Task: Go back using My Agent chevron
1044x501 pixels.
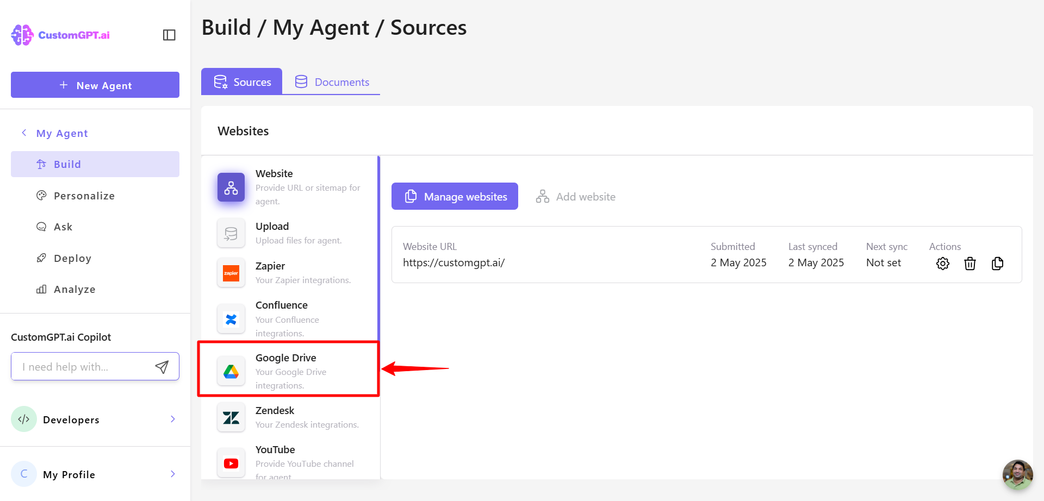Action: 24,133
